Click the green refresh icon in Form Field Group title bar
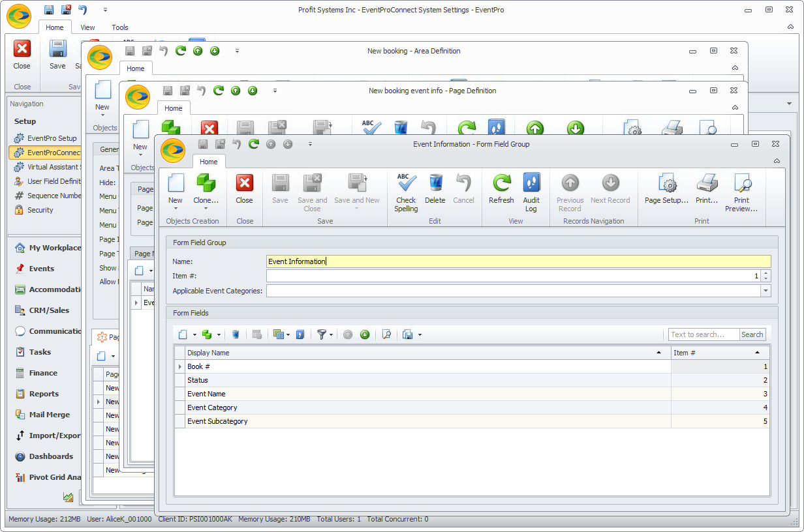Image resolution: width=804 pixels, height=532 pixels. [x=253, y=144]
